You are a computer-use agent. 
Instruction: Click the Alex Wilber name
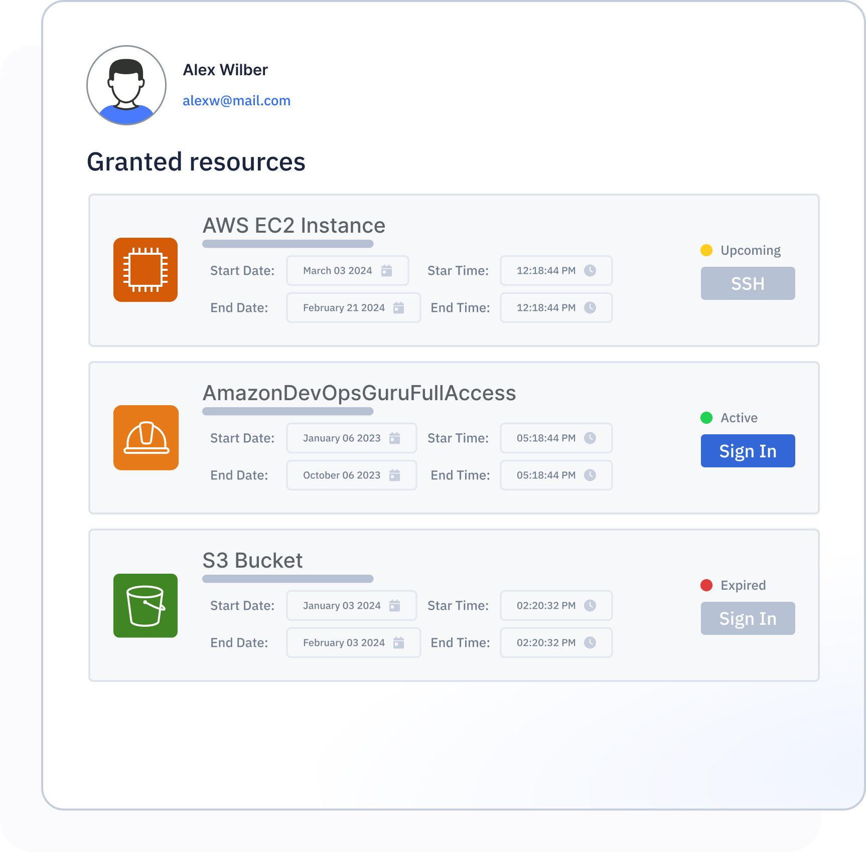pyautogui.click(x=225, y=70)
